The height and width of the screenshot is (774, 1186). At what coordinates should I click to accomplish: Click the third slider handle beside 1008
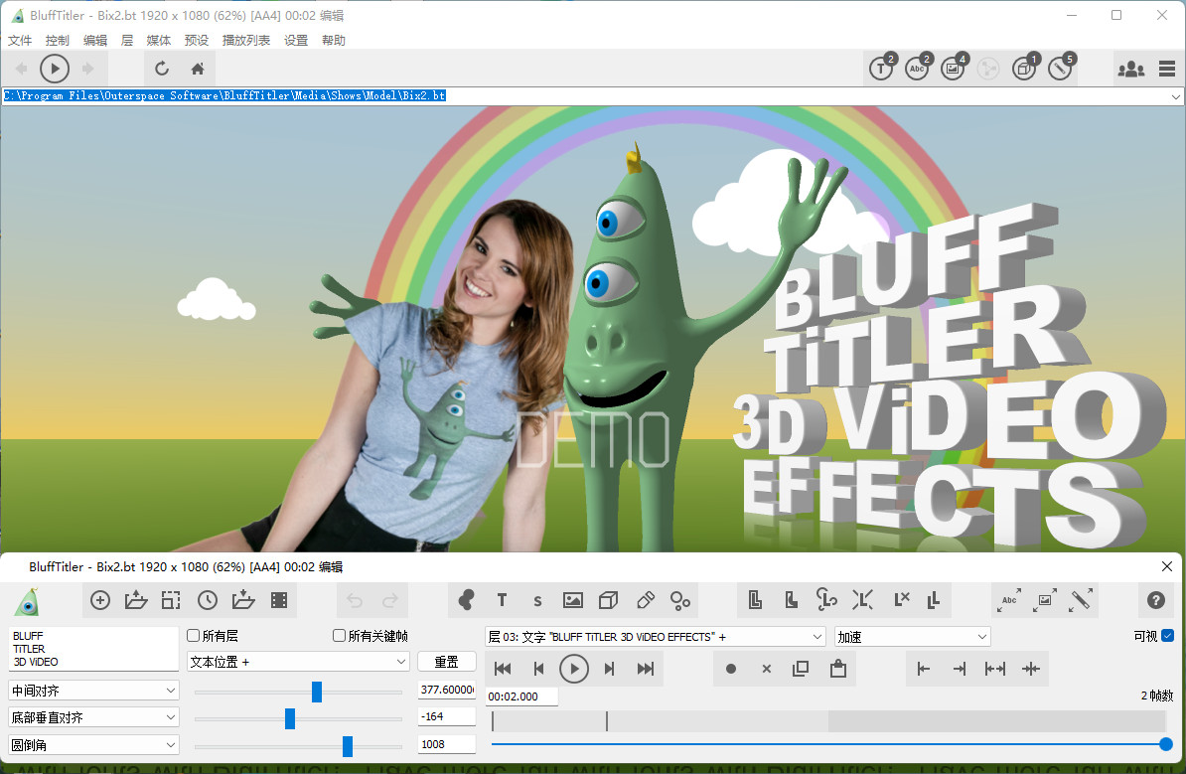pyautogui.click(x=348, y=746)
